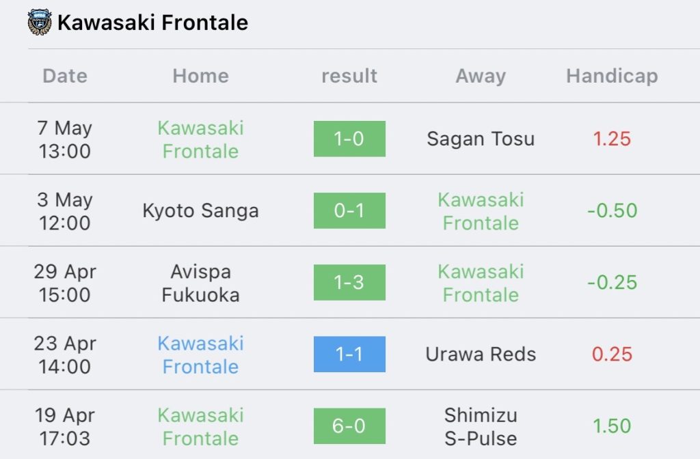Click the Kawasaki Frontale club crest icon
The image size is (700, 459).
[40, 23]
